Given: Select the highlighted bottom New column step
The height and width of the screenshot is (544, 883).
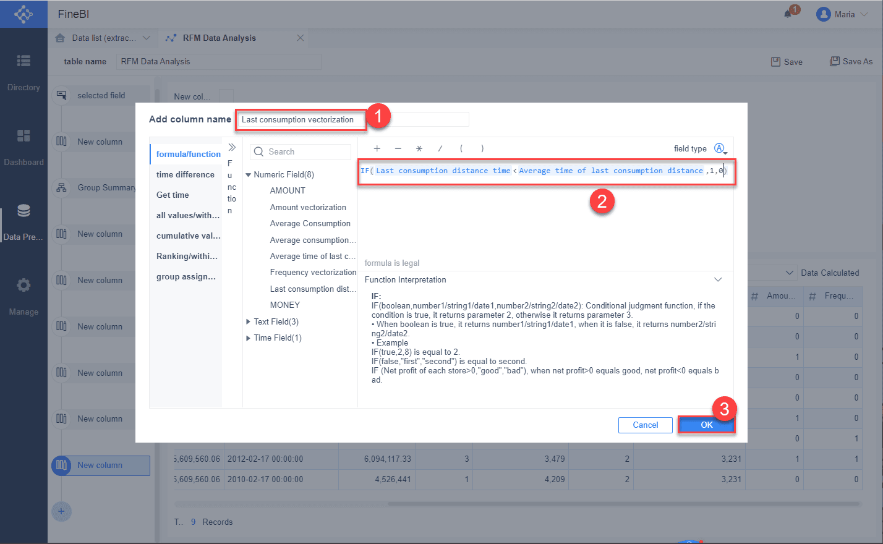Looking at the screenshot, I should pyautogui.click(x=100, y=465).
